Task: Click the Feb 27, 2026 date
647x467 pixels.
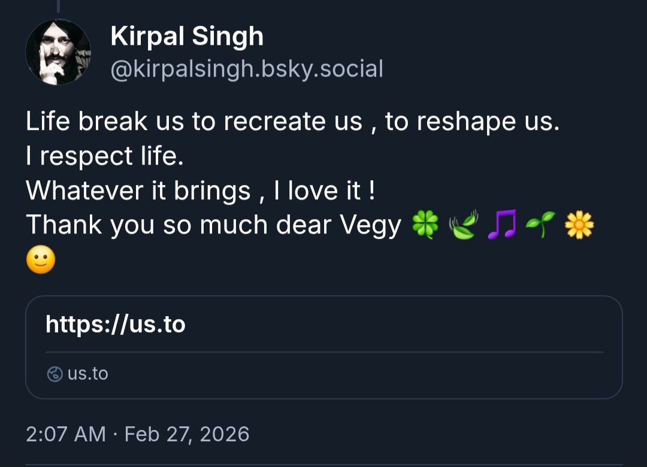Action: (186, 433)
